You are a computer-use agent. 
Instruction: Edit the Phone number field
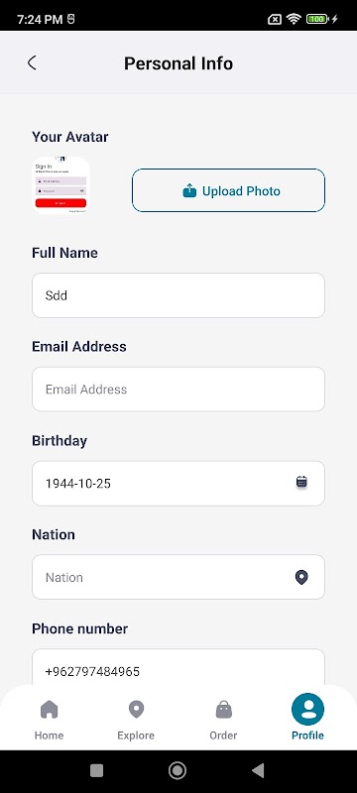(178, 667)
